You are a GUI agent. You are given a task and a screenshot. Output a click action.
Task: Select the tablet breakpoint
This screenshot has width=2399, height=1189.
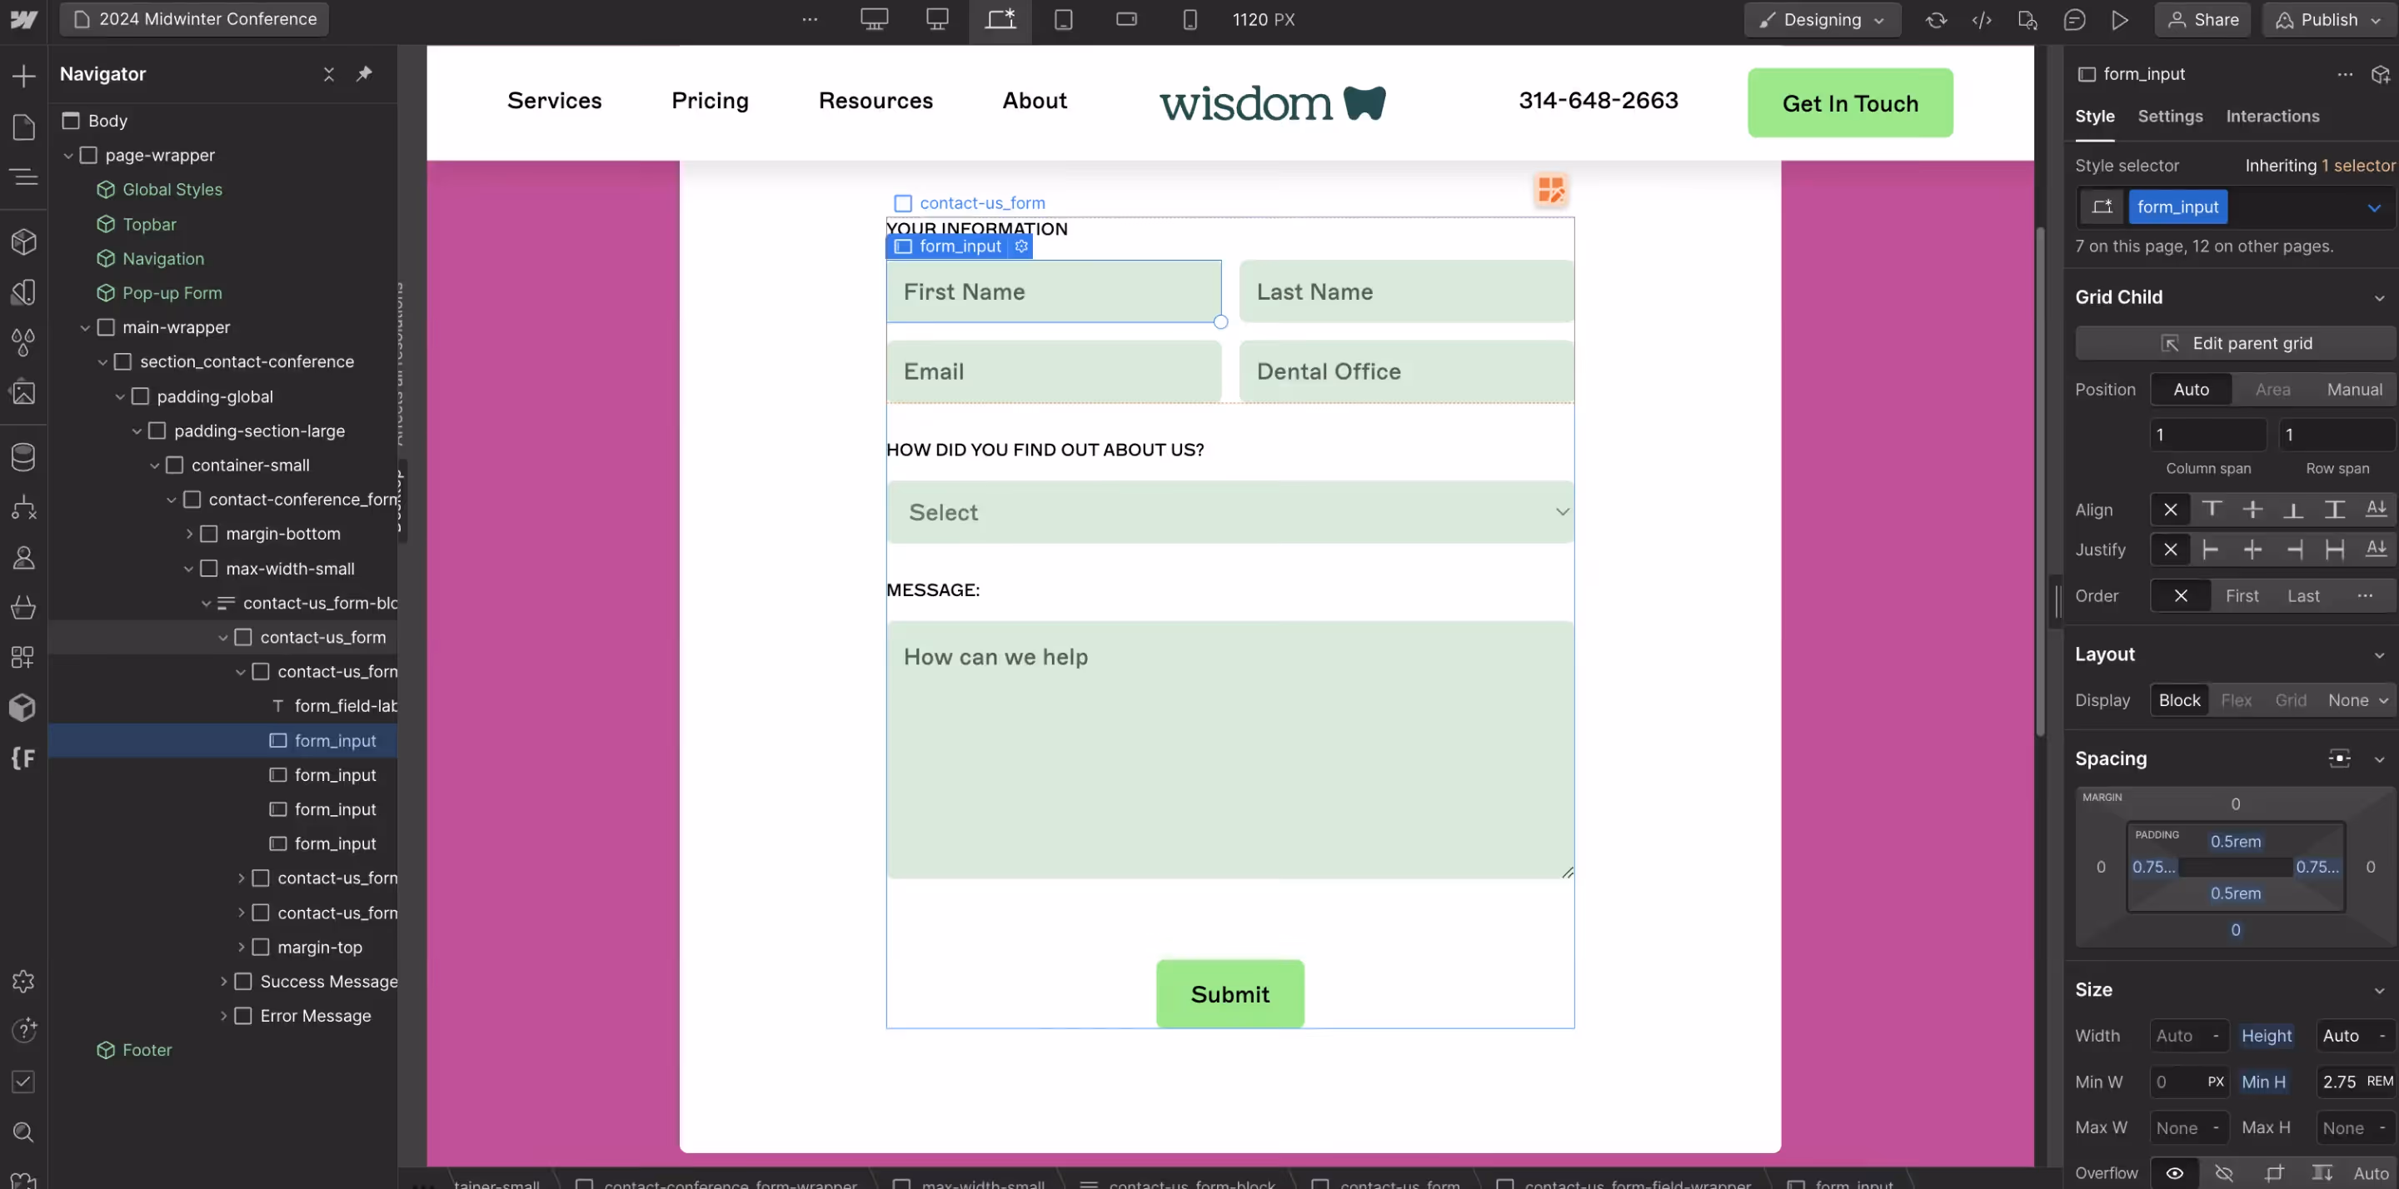pos(1064,19)
